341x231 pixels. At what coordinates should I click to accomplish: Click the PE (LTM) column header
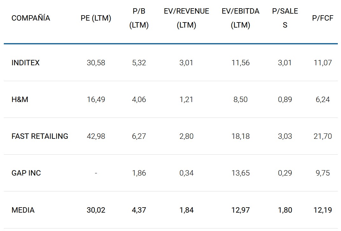(x=96, y=18)
